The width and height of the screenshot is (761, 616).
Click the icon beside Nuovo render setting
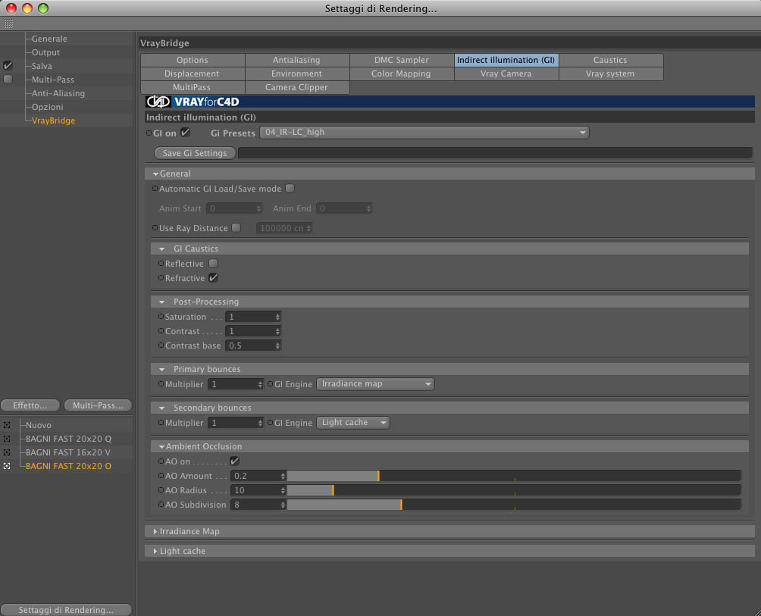(7, 425)
